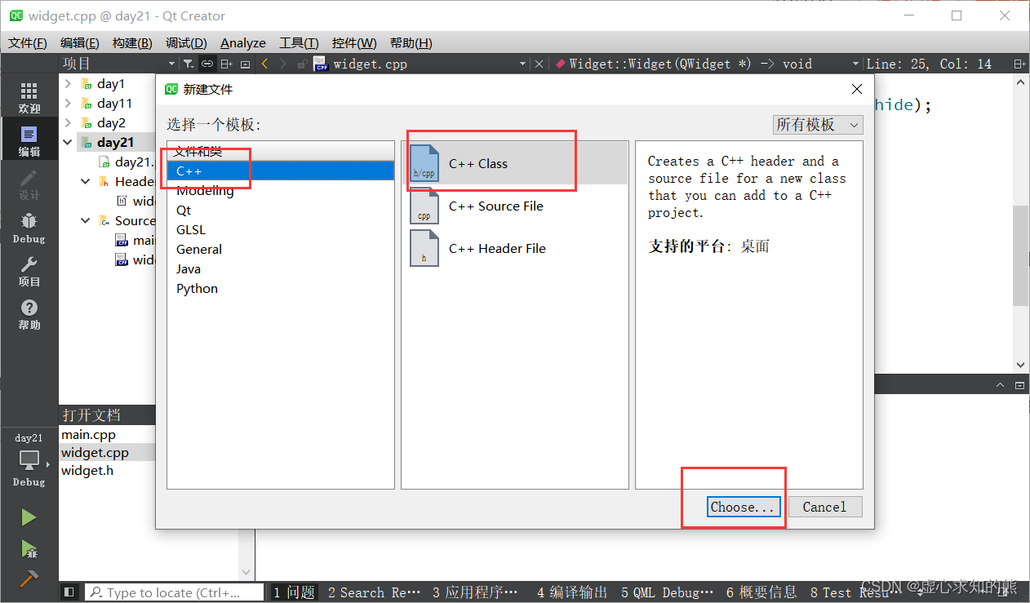The image size is (1030, 603).
Task: Collapse the Sources folder node
Action: tap(86, 220)
